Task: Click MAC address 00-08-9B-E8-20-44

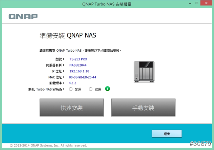Action: point(83,77)
